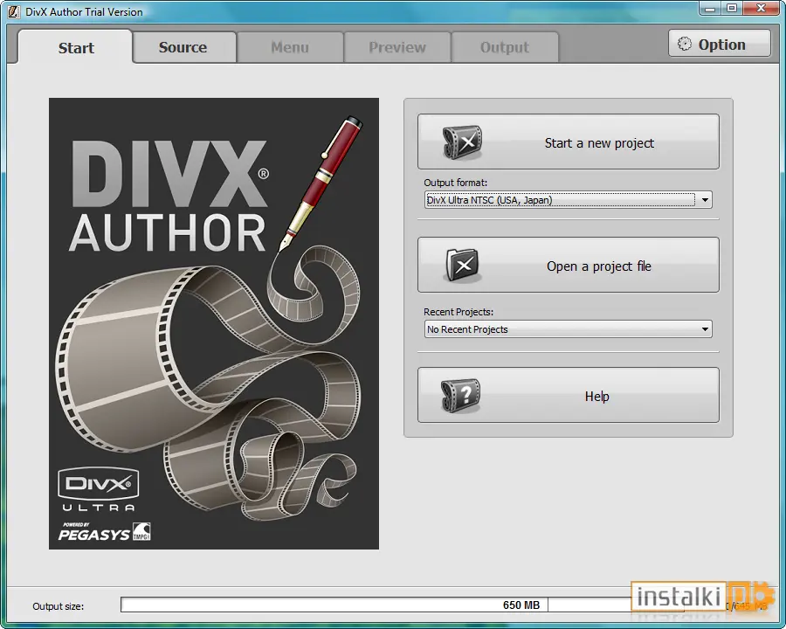Click the 'Output format:' label
Viewport: 786px width, 629px height.
click(x=455, y=183)
